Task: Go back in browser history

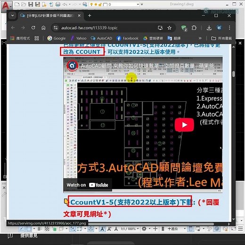Action: [x=13, y=28]
